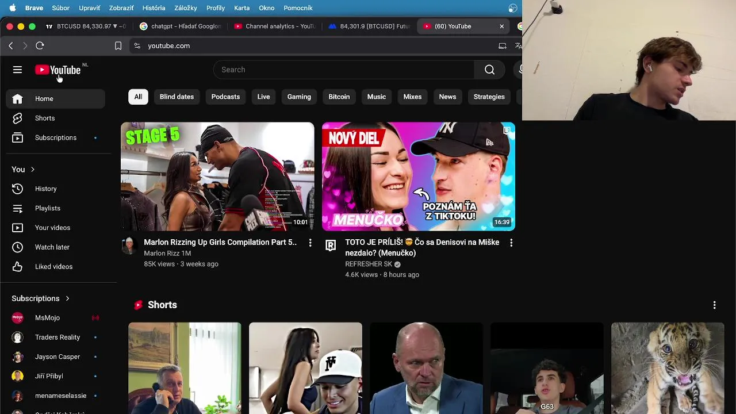736x414 pixels.
Task: Open Your videos page
Action: click(55, 228)
